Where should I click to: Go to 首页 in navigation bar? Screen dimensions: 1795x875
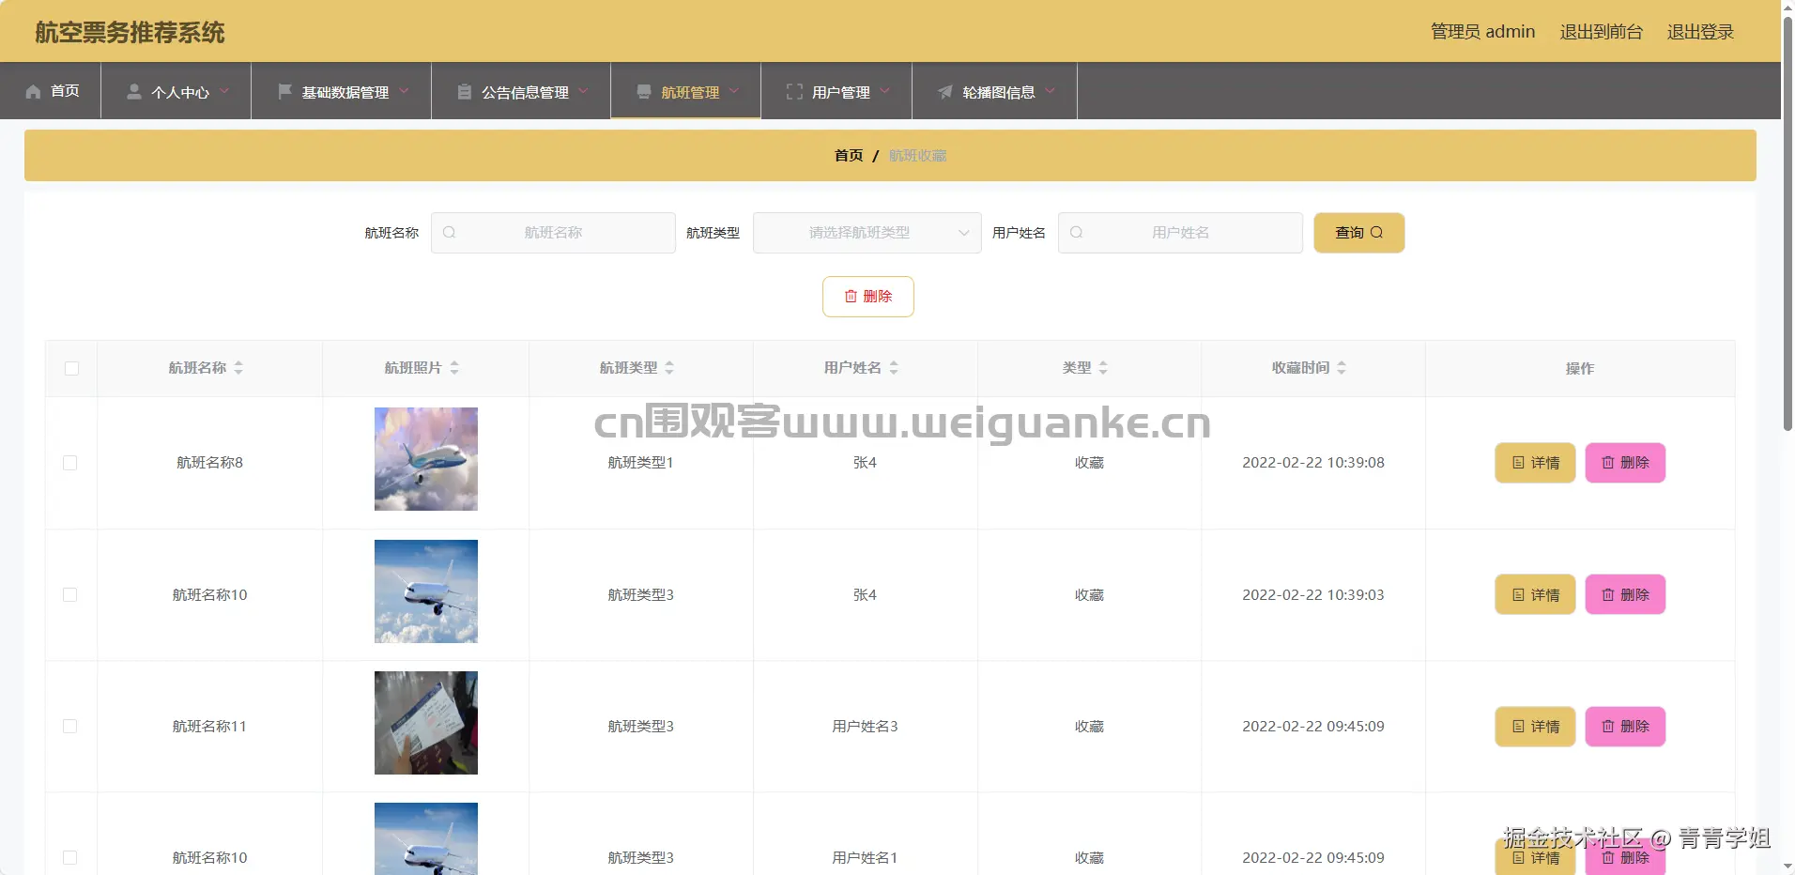point(52,91)
